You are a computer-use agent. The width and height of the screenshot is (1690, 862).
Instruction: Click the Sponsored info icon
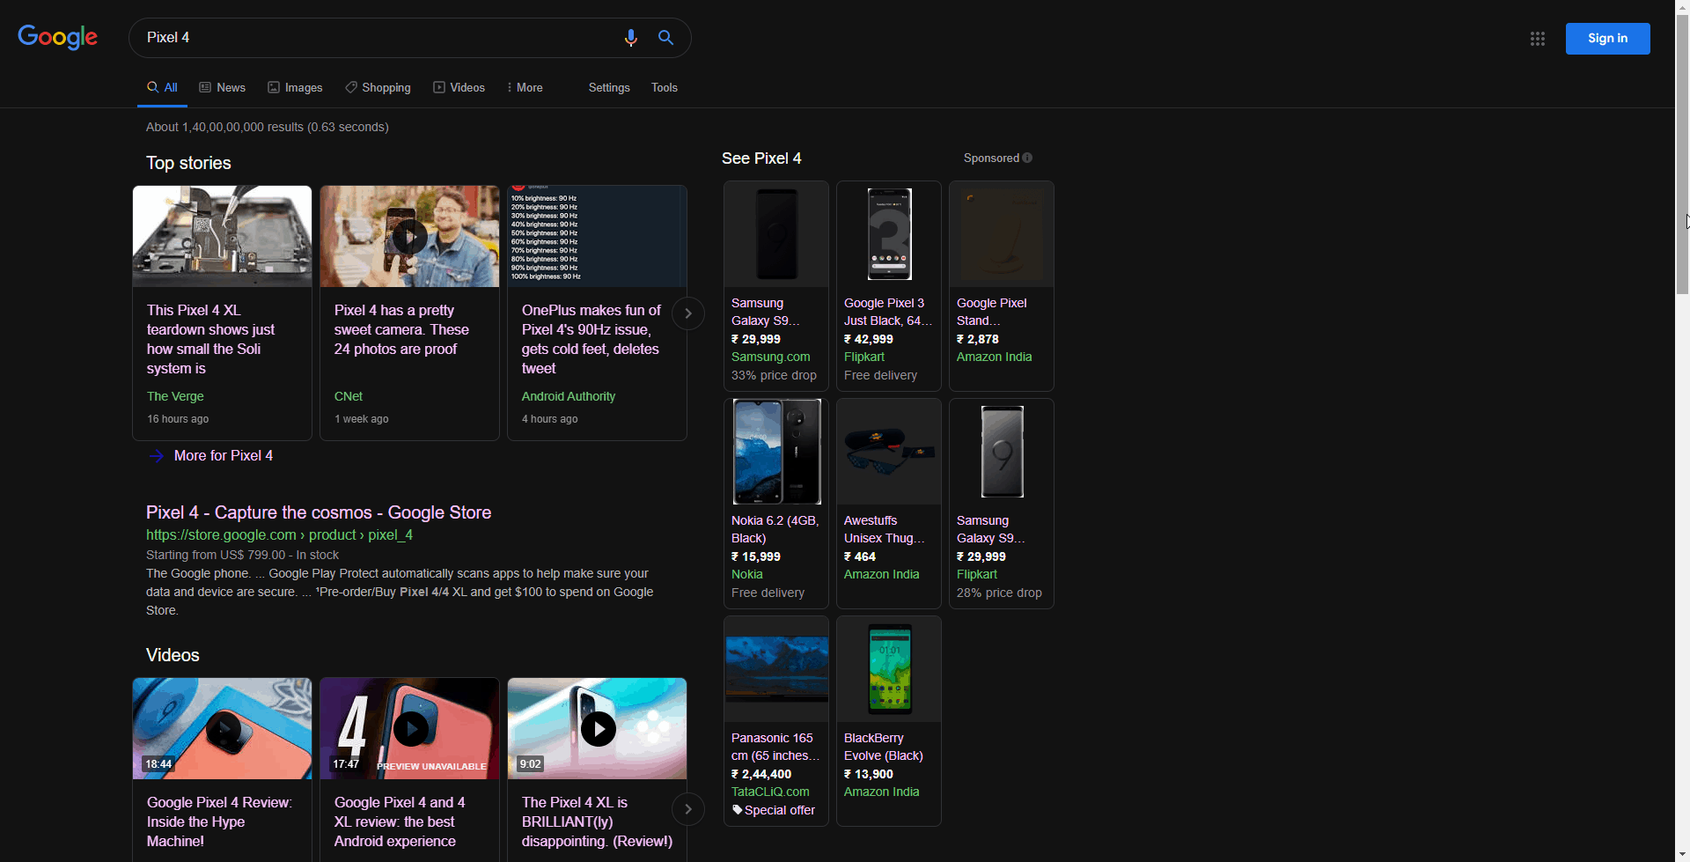coord(1027,158)
